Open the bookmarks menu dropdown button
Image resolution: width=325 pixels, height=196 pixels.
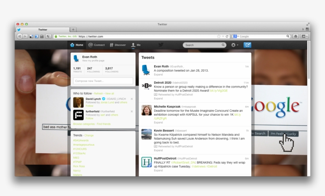point(304,36)
